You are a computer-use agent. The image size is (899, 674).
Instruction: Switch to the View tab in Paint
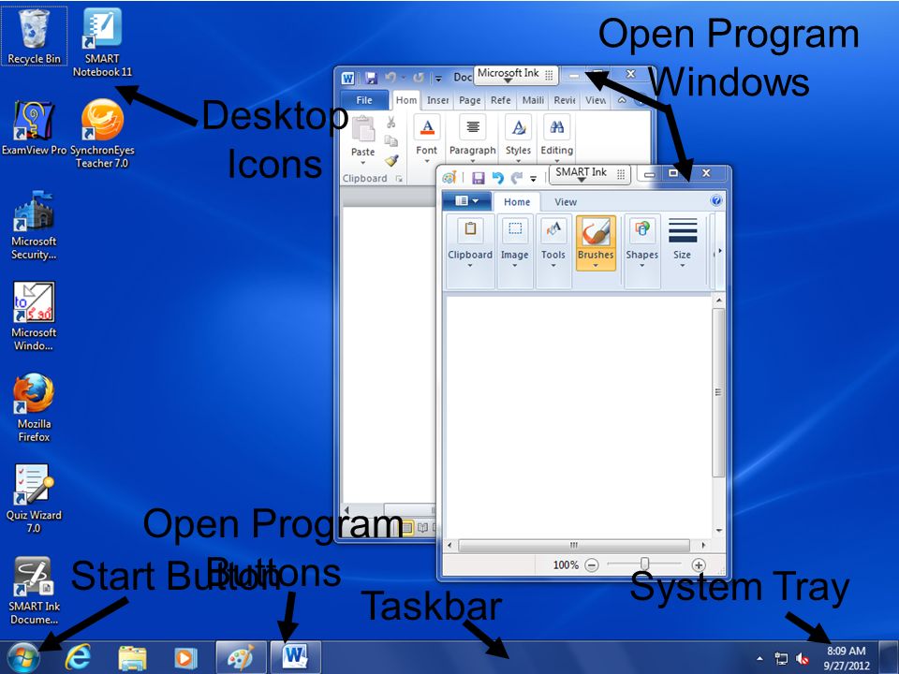click(x=566, y=201)
